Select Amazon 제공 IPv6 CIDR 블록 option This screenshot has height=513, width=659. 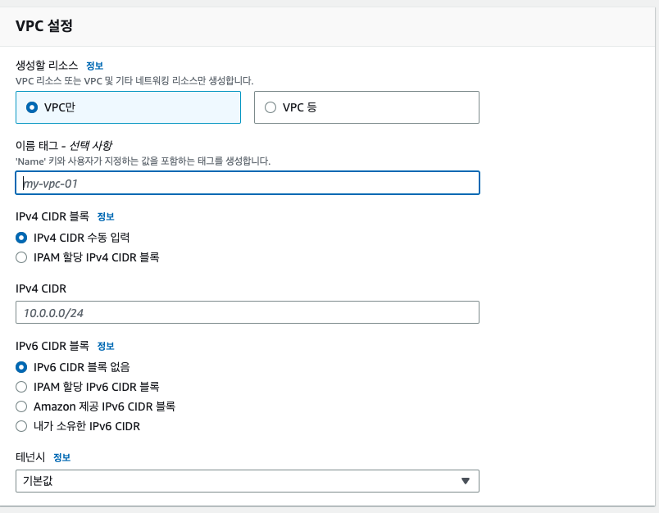click(21, 406)
